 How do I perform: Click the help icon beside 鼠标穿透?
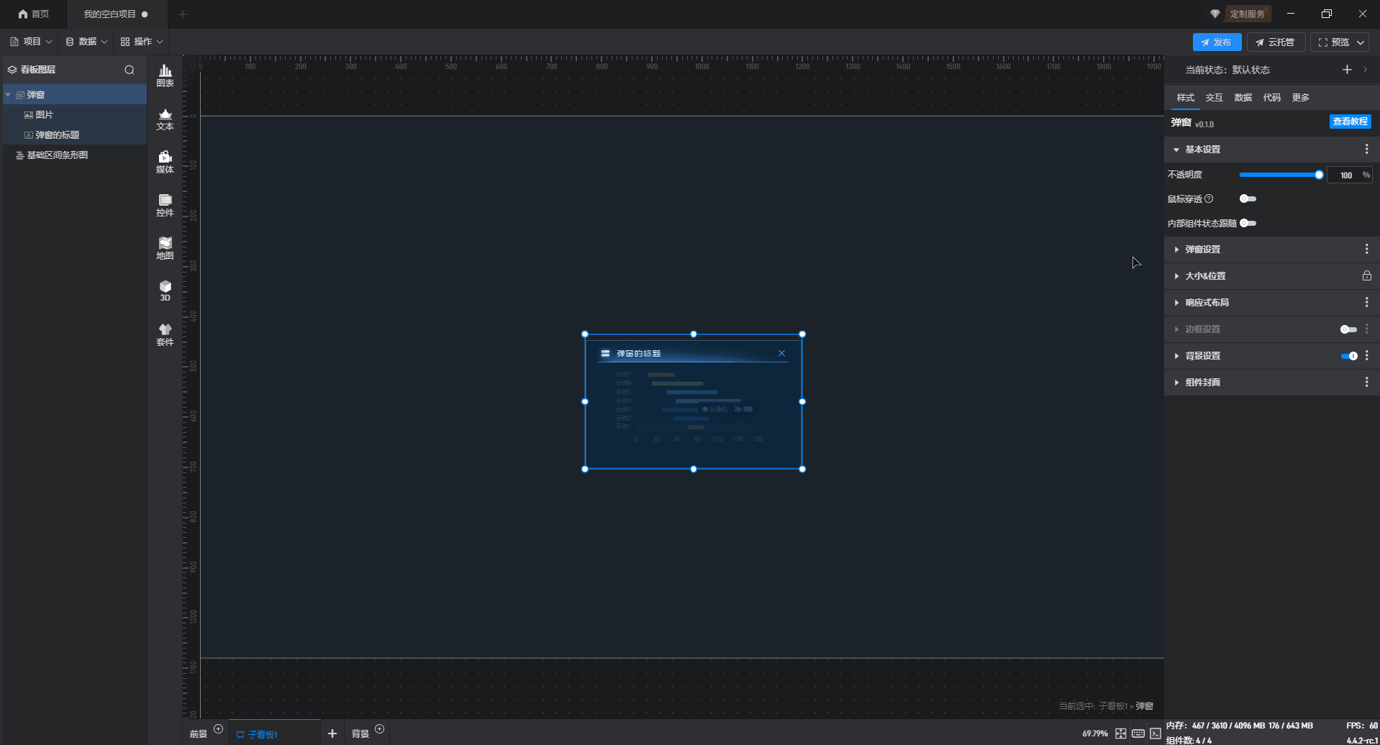click(x=1209, y=198)
